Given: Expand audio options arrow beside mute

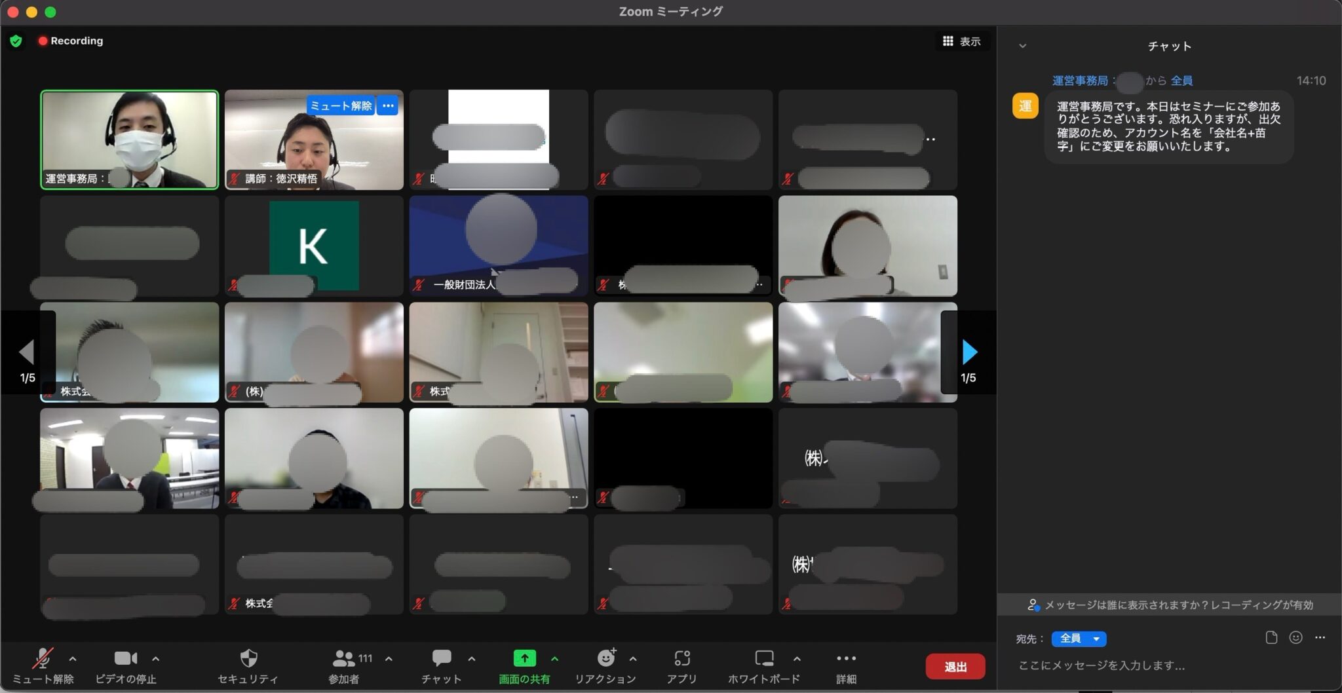Looking at the screenshot, I should [x=73, y=659].
